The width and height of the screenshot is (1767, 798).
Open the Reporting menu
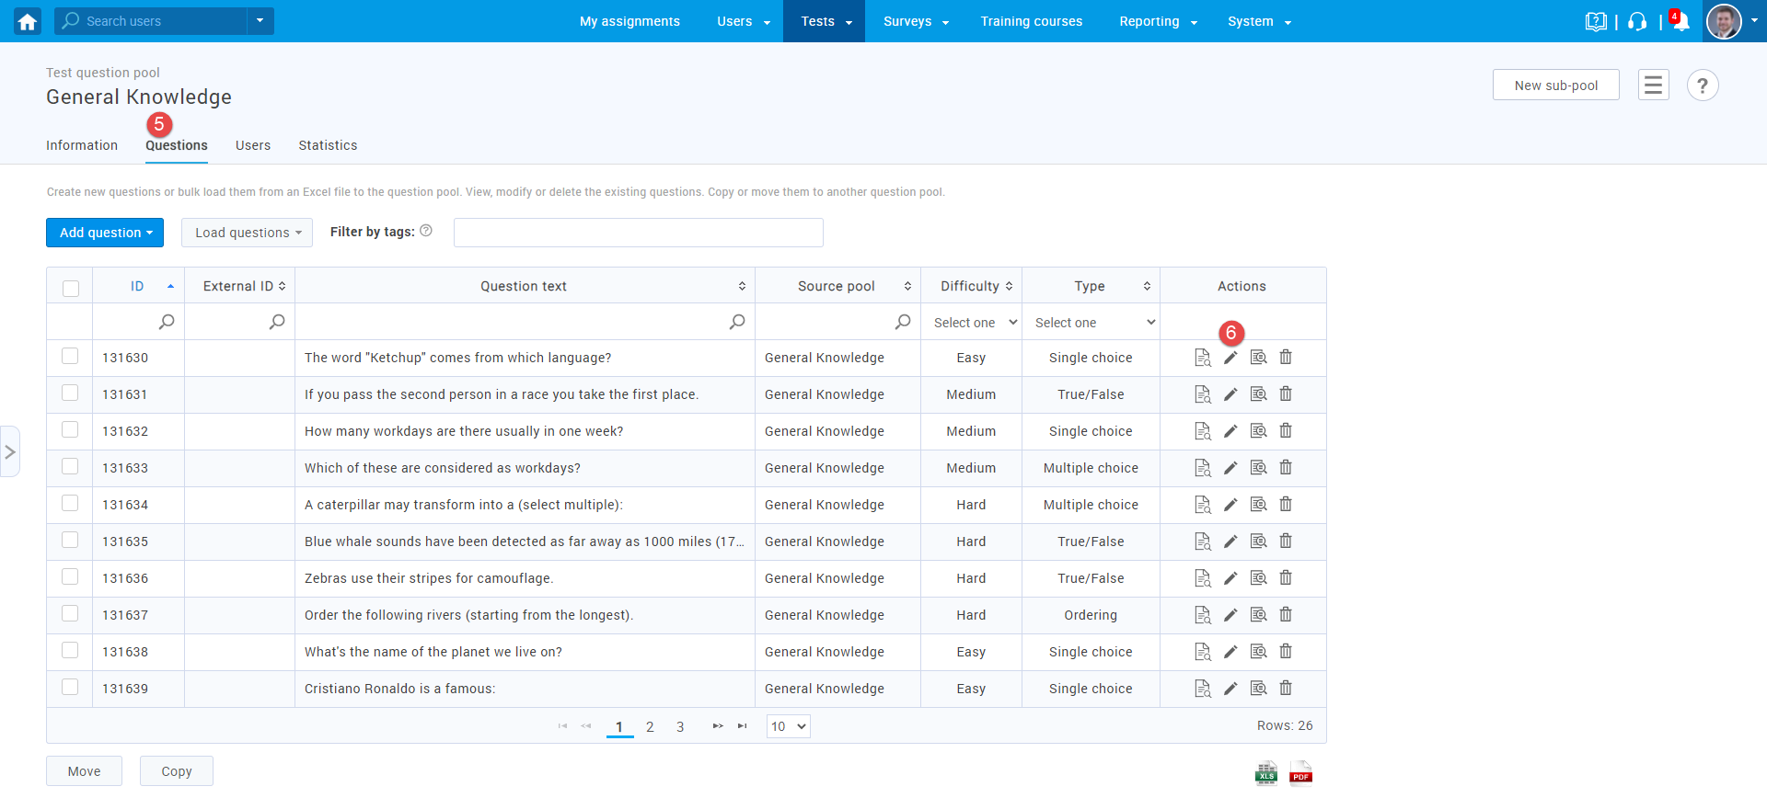click(1158, 21)
